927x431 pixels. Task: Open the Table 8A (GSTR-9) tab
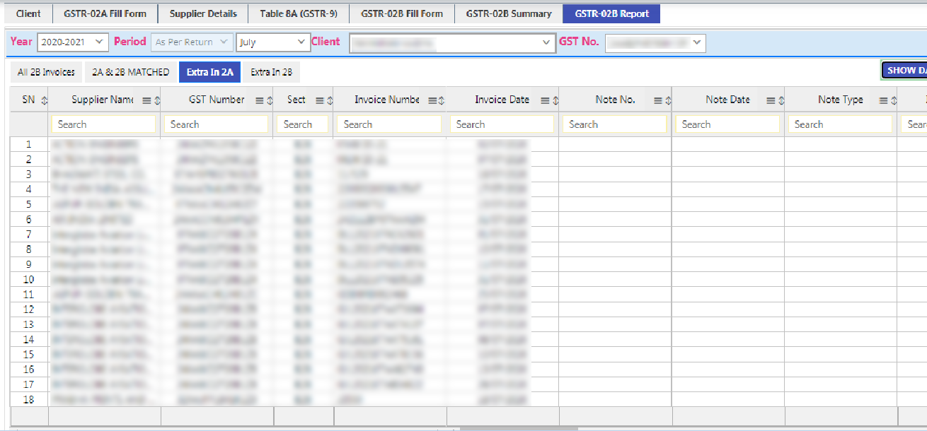299,13
